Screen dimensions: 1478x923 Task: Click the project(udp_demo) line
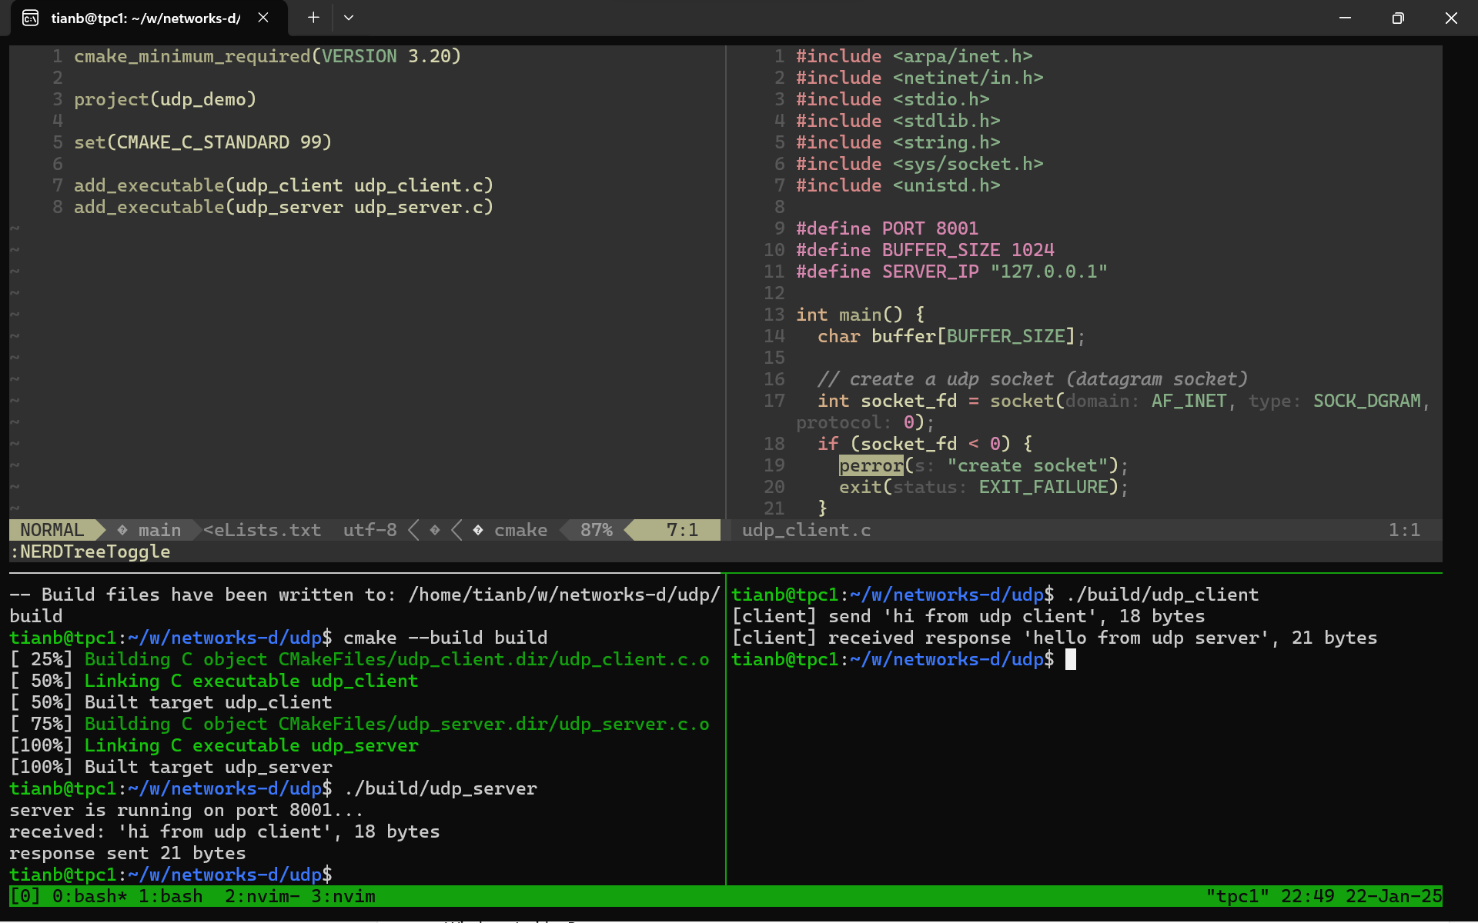pos(165,99)
